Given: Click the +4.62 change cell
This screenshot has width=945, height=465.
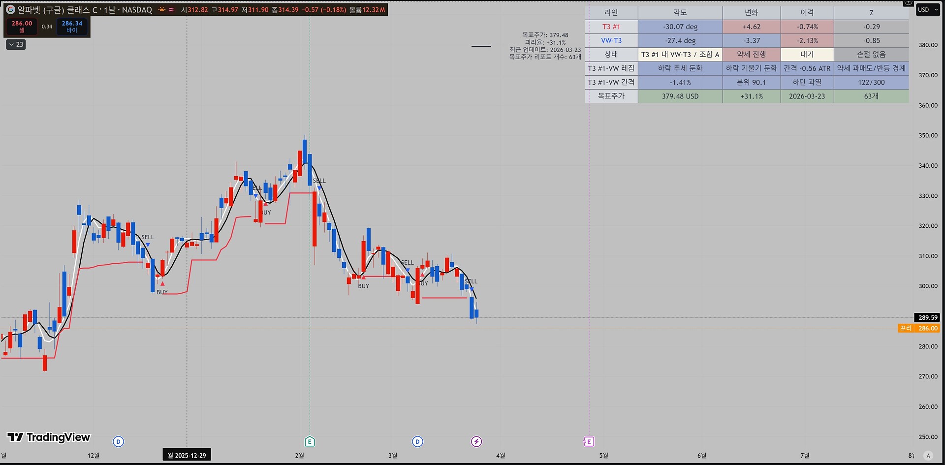Looking at the screenshot, I should (752, 27).
